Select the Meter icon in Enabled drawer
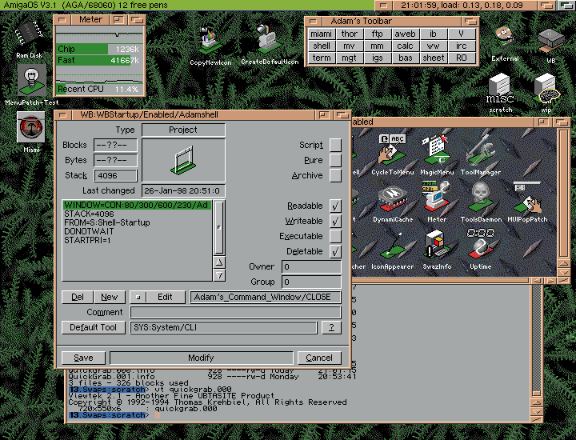This screenshot has width=576, height=440. (437, 198)
